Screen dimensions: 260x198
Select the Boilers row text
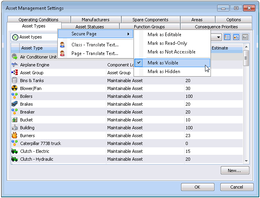(x=26, y=96)
